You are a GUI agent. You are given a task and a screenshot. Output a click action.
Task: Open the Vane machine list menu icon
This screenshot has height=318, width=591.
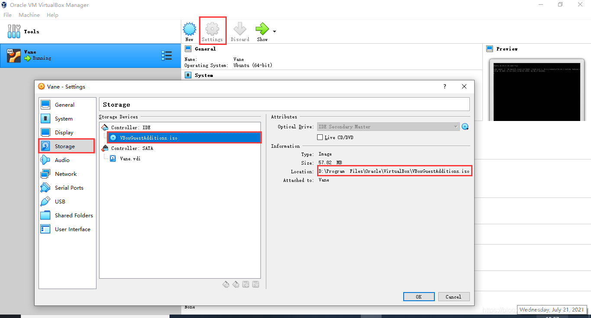tap(167, 55)
